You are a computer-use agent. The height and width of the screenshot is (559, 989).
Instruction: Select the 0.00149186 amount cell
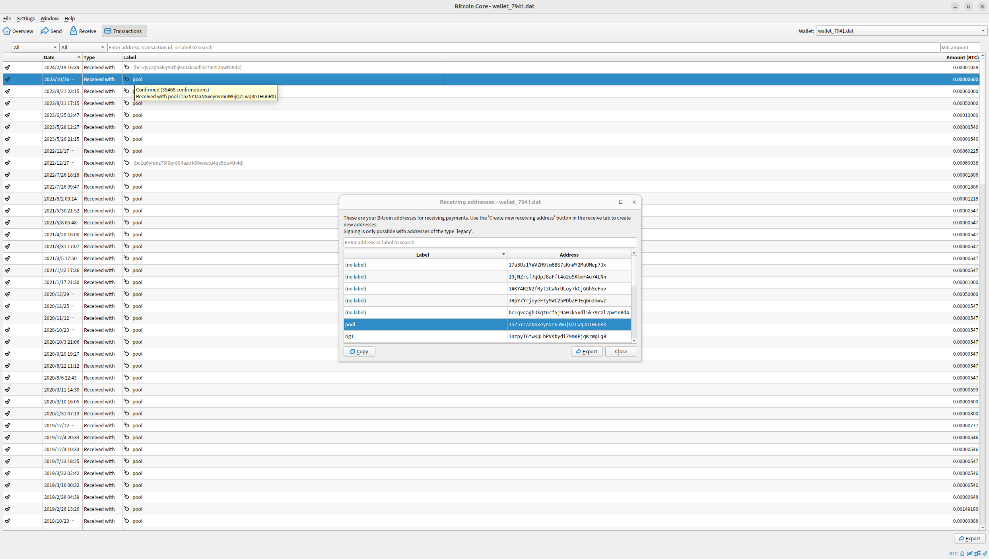click(x=711, y=509)
